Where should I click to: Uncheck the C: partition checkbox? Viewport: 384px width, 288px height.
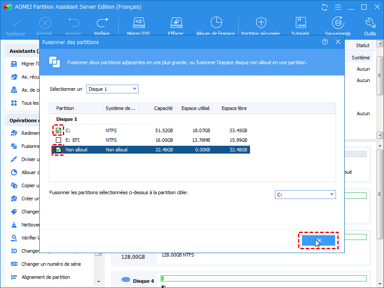[58, 130]
